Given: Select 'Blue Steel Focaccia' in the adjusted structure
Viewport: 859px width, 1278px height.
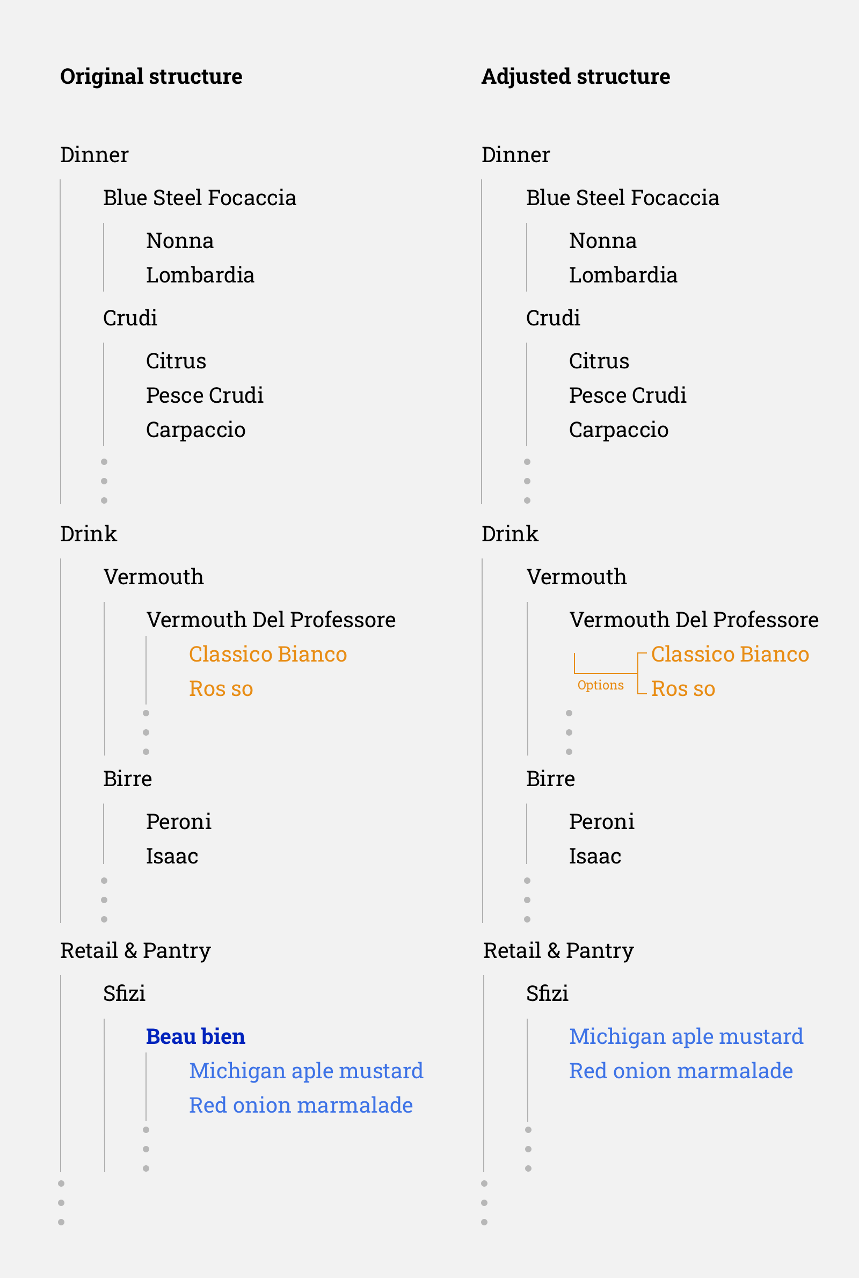Looking at the screenshot, I should pos(622,198).
